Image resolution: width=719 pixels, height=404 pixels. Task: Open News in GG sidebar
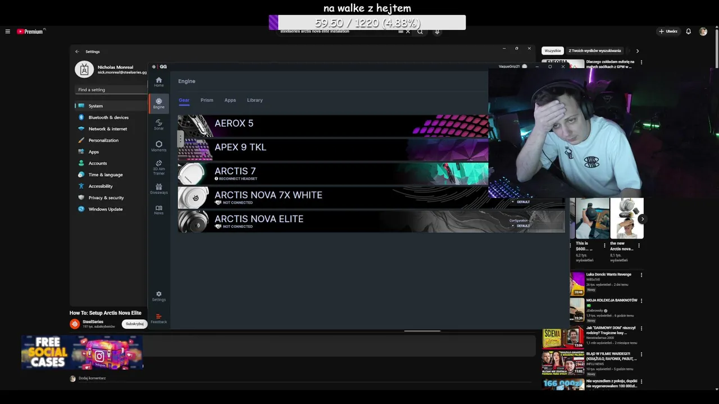click(159, 210)
